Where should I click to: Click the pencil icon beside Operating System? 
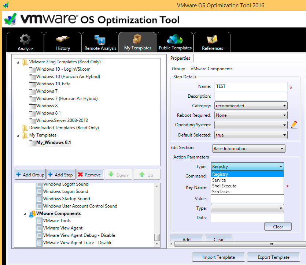pyautogui.click(x=294, y=125)
